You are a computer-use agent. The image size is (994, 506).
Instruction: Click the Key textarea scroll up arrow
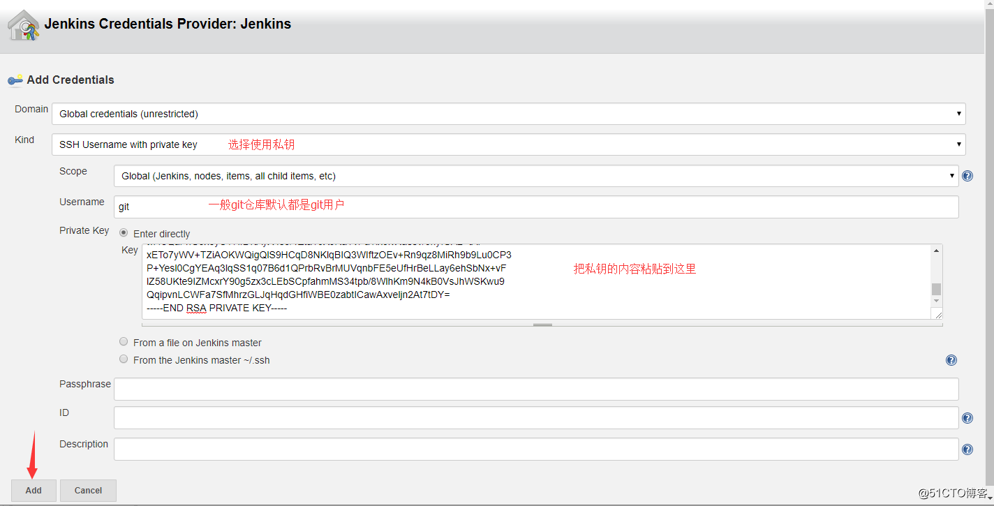[x=937, y=251]
